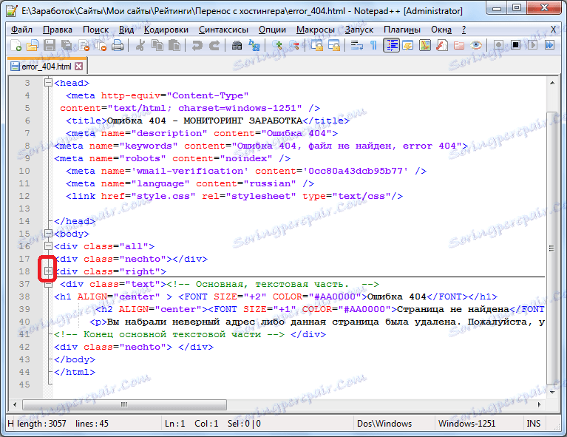Collapse the body tag fold marker
The image size is (567, 437).
tap(48, 234)
